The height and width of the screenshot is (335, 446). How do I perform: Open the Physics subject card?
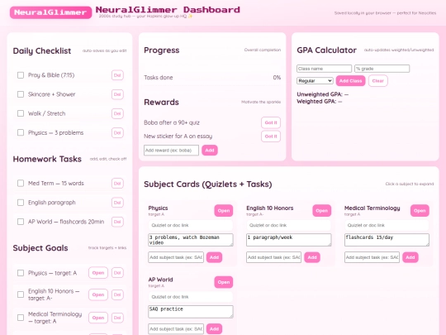click(224, 211)
